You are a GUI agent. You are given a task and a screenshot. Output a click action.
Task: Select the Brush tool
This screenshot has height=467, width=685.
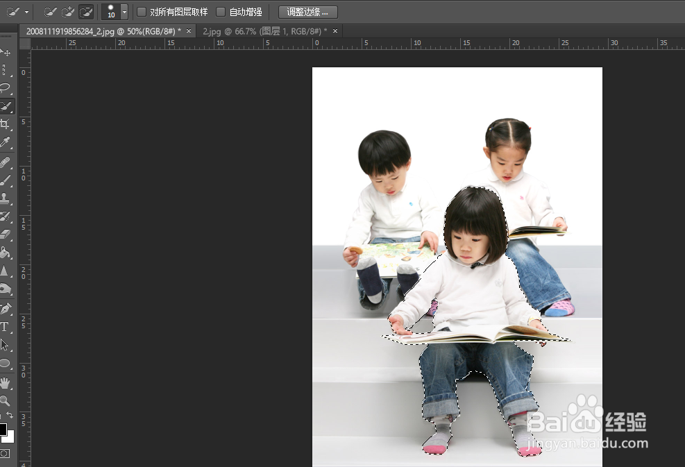[x=6, y=180]
